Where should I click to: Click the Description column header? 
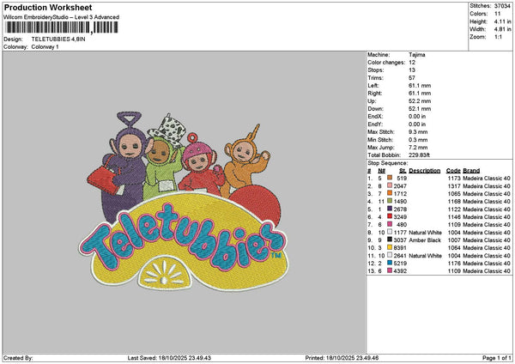coord(424,170)
